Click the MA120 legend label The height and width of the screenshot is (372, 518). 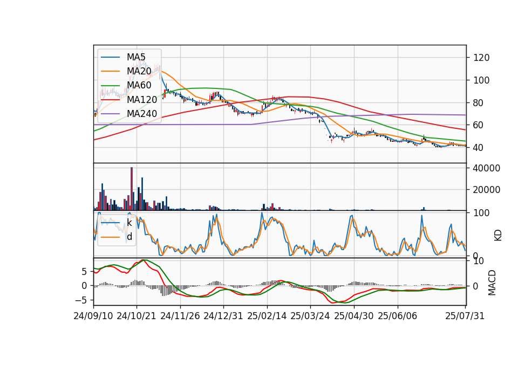point(142,100)
